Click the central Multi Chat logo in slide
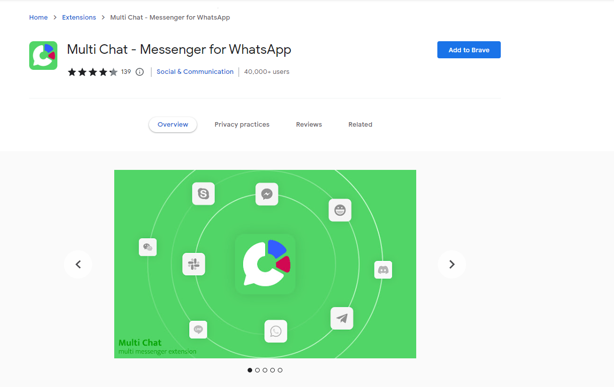This screenshot has width=614, height=387. 265,264
